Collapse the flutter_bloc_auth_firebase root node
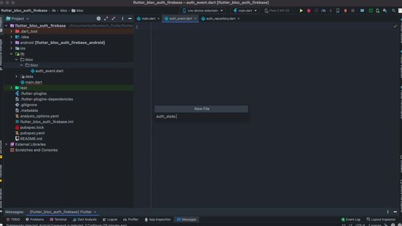The image size is (402, 226). point(6,26)
